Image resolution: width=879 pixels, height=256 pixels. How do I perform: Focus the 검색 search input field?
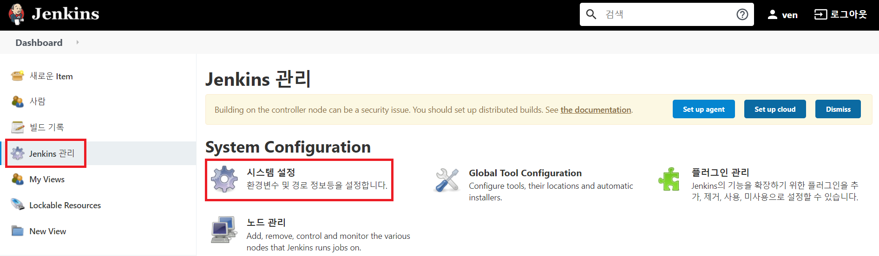(667, 14)
